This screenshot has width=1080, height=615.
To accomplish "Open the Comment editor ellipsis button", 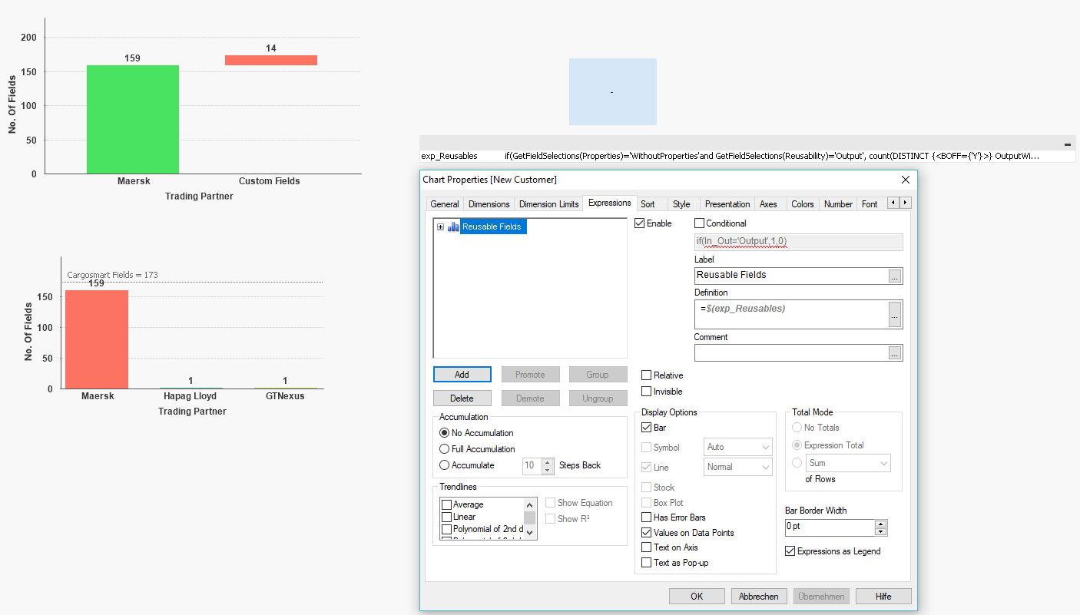I will point(895,353).
